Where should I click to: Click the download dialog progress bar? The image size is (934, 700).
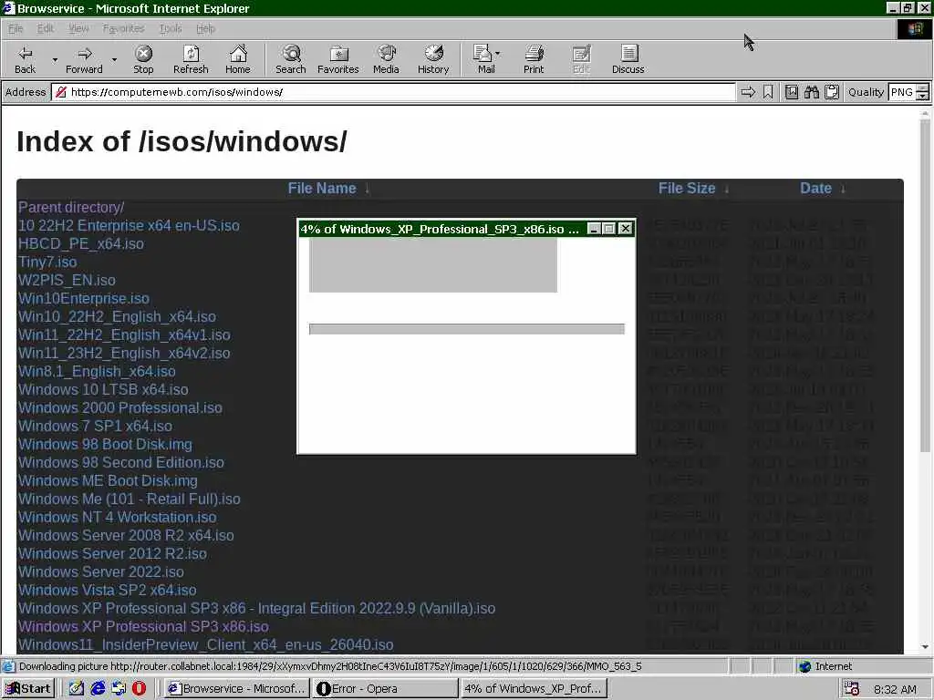click(x=466, y=329)
